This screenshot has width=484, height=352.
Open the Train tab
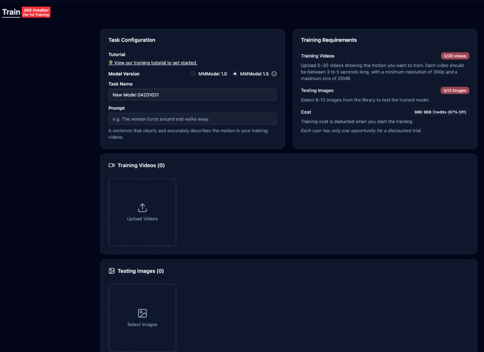11,12
